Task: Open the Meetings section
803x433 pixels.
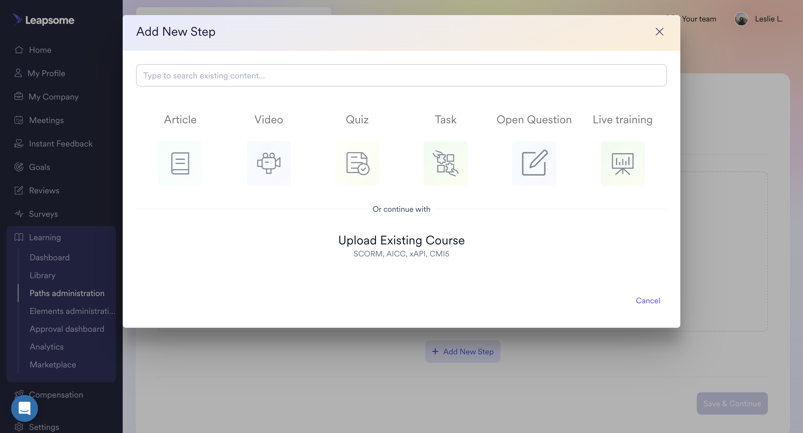Action: coord(47,120)
